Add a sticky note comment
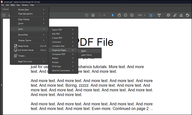This screenshot has width=192, height=115. (168, 15)
